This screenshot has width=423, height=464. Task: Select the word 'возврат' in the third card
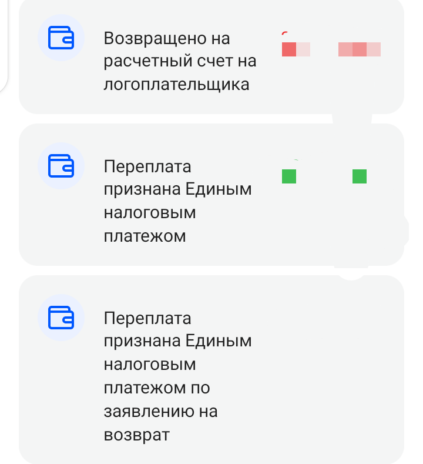pyautogui.click(x=136, y=435)
